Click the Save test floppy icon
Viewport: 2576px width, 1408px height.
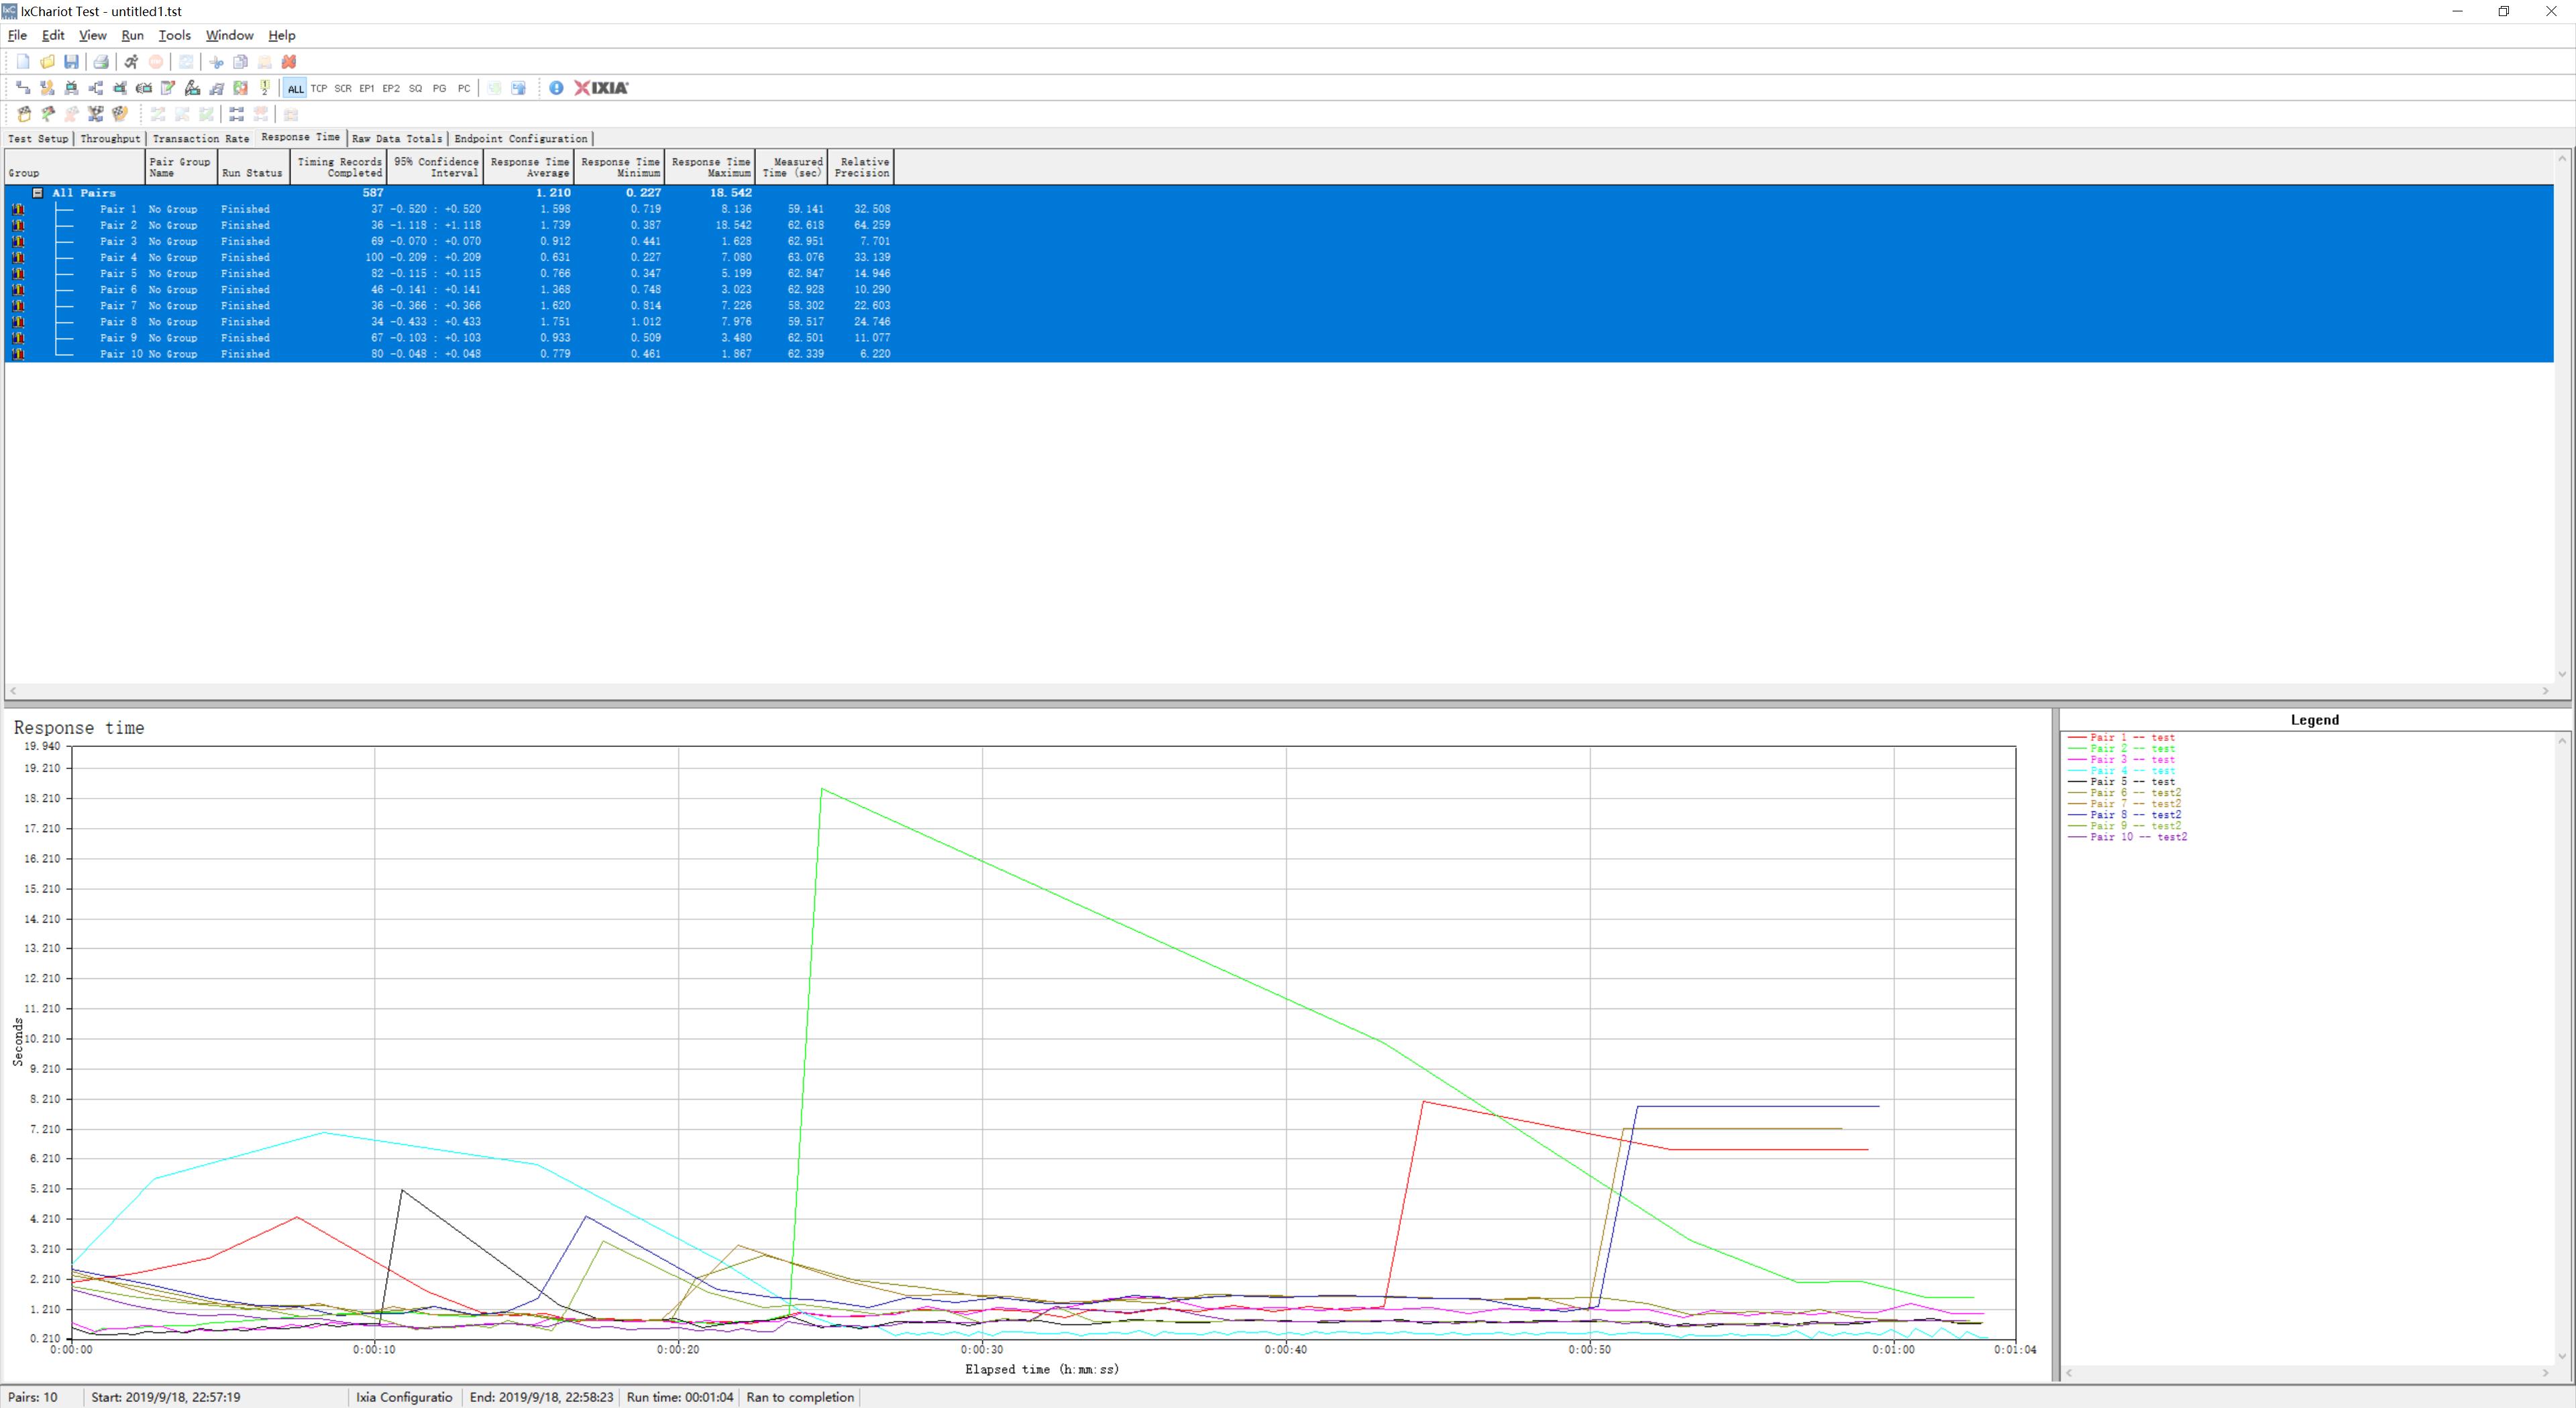click(71, 62)
